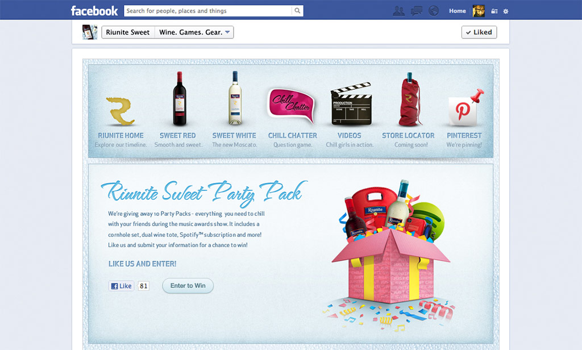Click the Facebook logo
Viewport: 582px width, 350px height.
click(94, 11)
